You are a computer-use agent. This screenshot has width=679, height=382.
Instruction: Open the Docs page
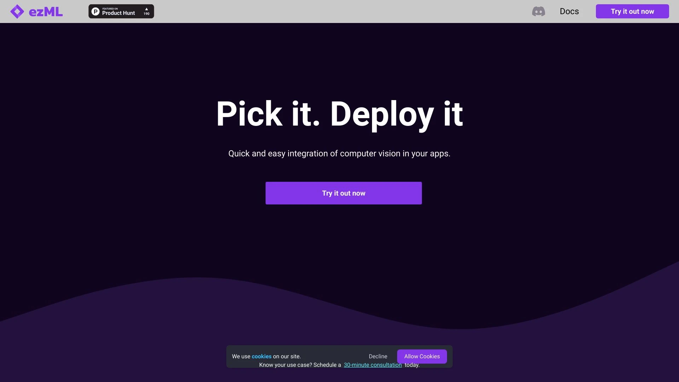(x=569, y=11)
